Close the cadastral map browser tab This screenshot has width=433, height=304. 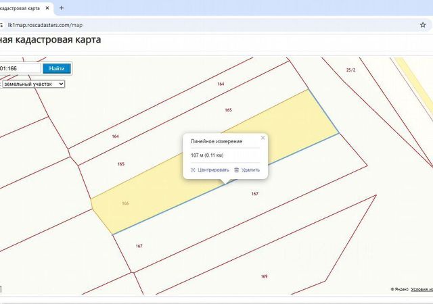[x=47, y=8]
